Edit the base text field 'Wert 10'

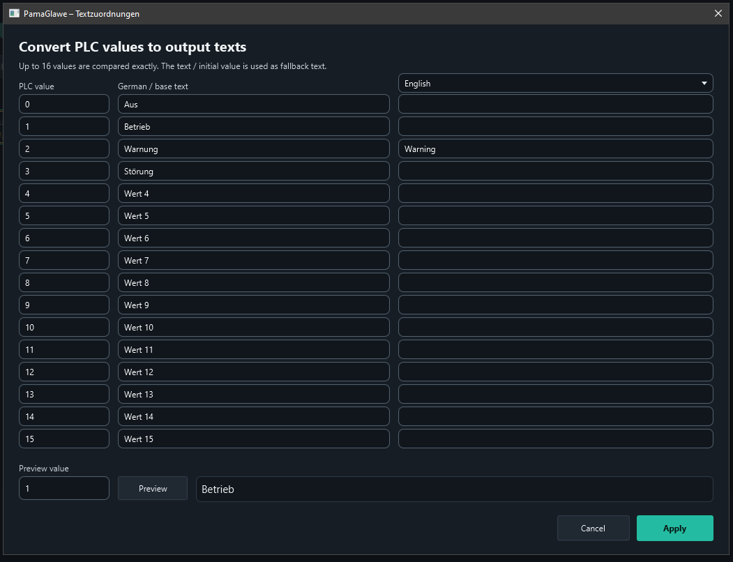pyautogui.click(x=253, y=327)
